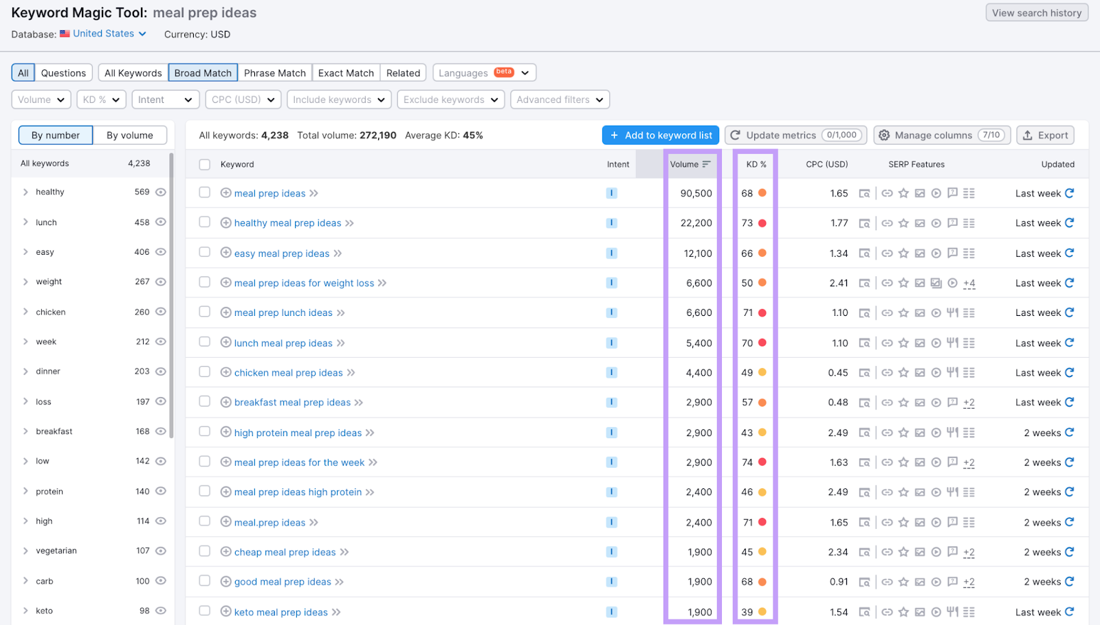Open meal prep ideas for weight loss link
The image size is (1100, 625).
coord(304,283)
